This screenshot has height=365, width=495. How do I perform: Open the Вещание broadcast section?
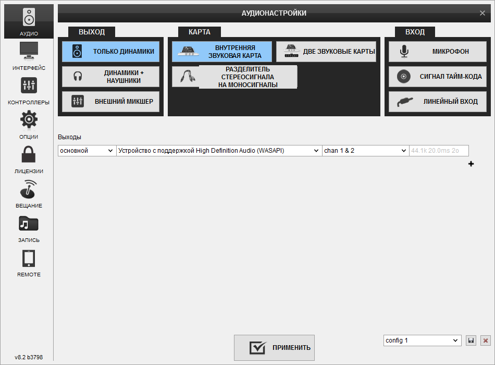point(29,194)
